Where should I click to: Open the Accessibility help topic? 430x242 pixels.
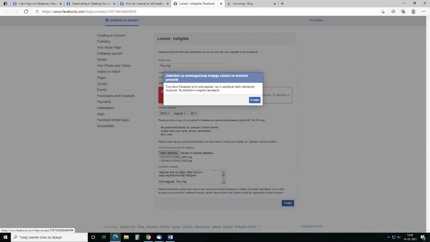tap(106, 126)
